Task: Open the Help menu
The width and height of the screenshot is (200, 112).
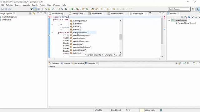Action: [64, 5]
